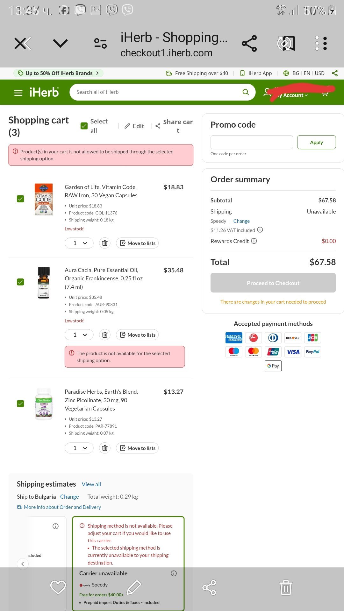Click View all shipping estimates link
344x611 pixels.
(91, 484)
